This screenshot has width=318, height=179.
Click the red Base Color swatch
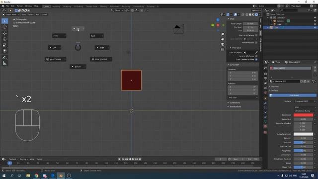[x=304, y=115]
